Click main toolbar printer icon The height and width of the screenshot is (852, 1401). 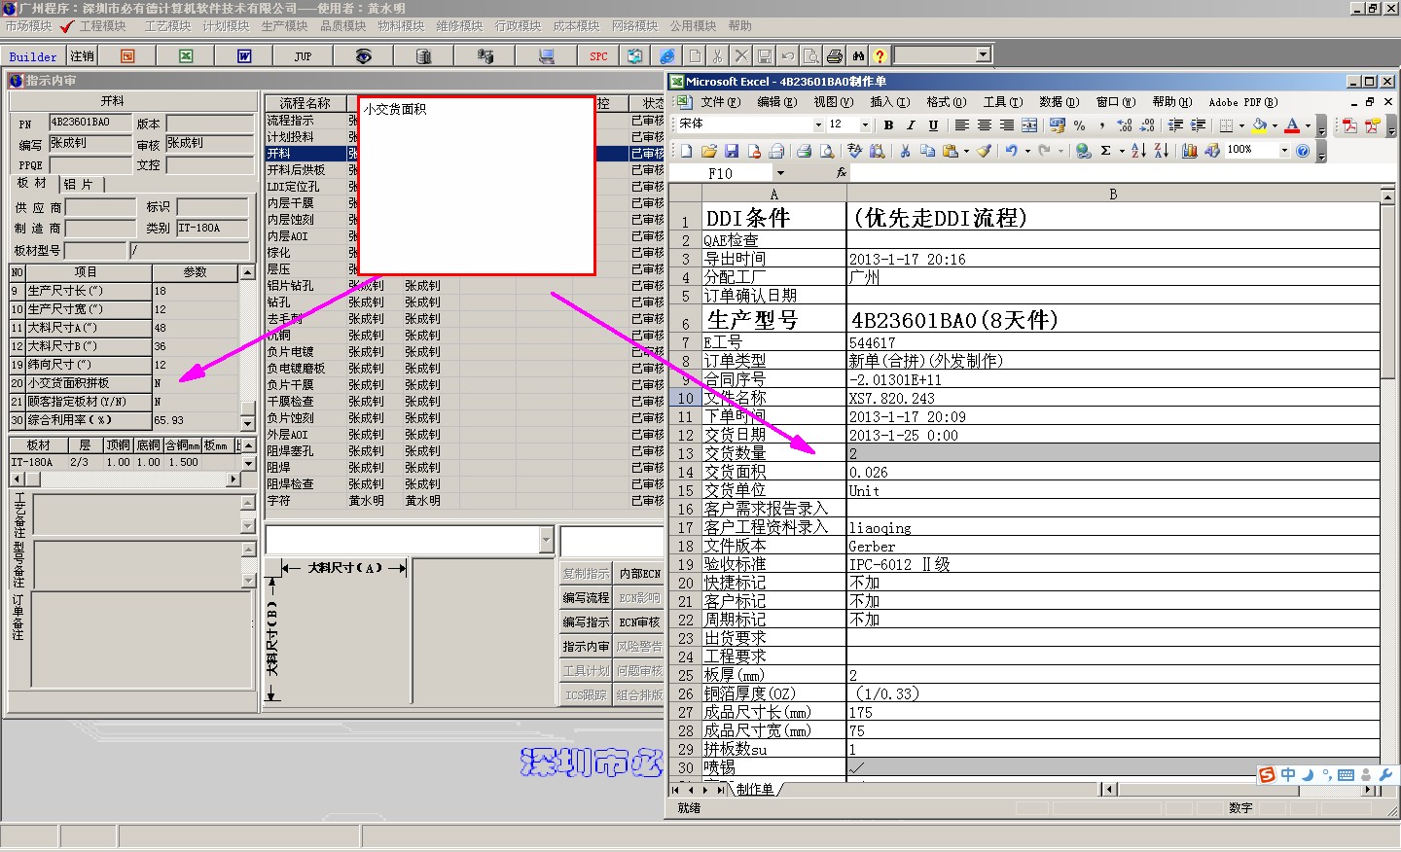point(835,56)
